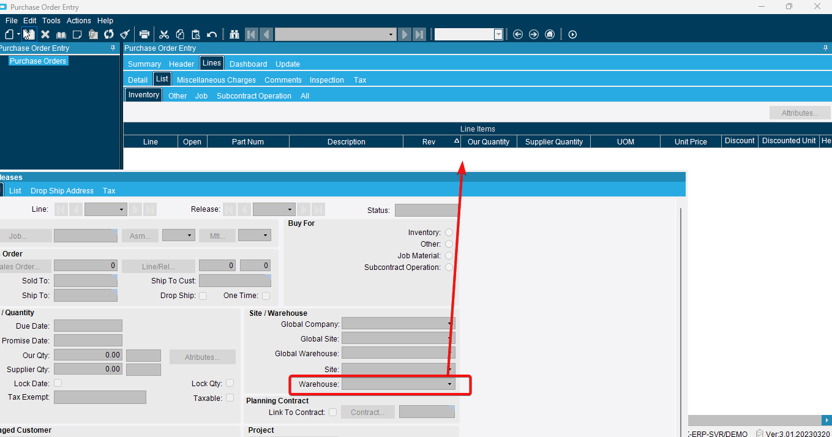832x437 pixels.
Task: Click the Copy toolbar icon
Action: [x=180, y=34]
